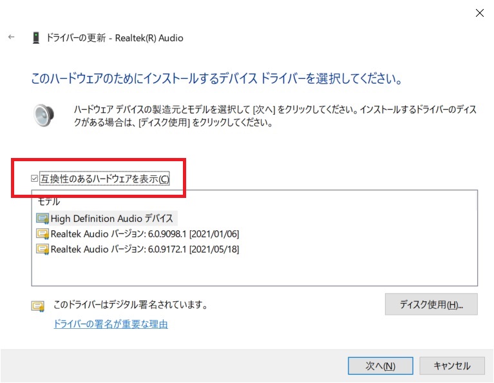Click the モデル column header
494x383 pixels.
coord(49,201)
